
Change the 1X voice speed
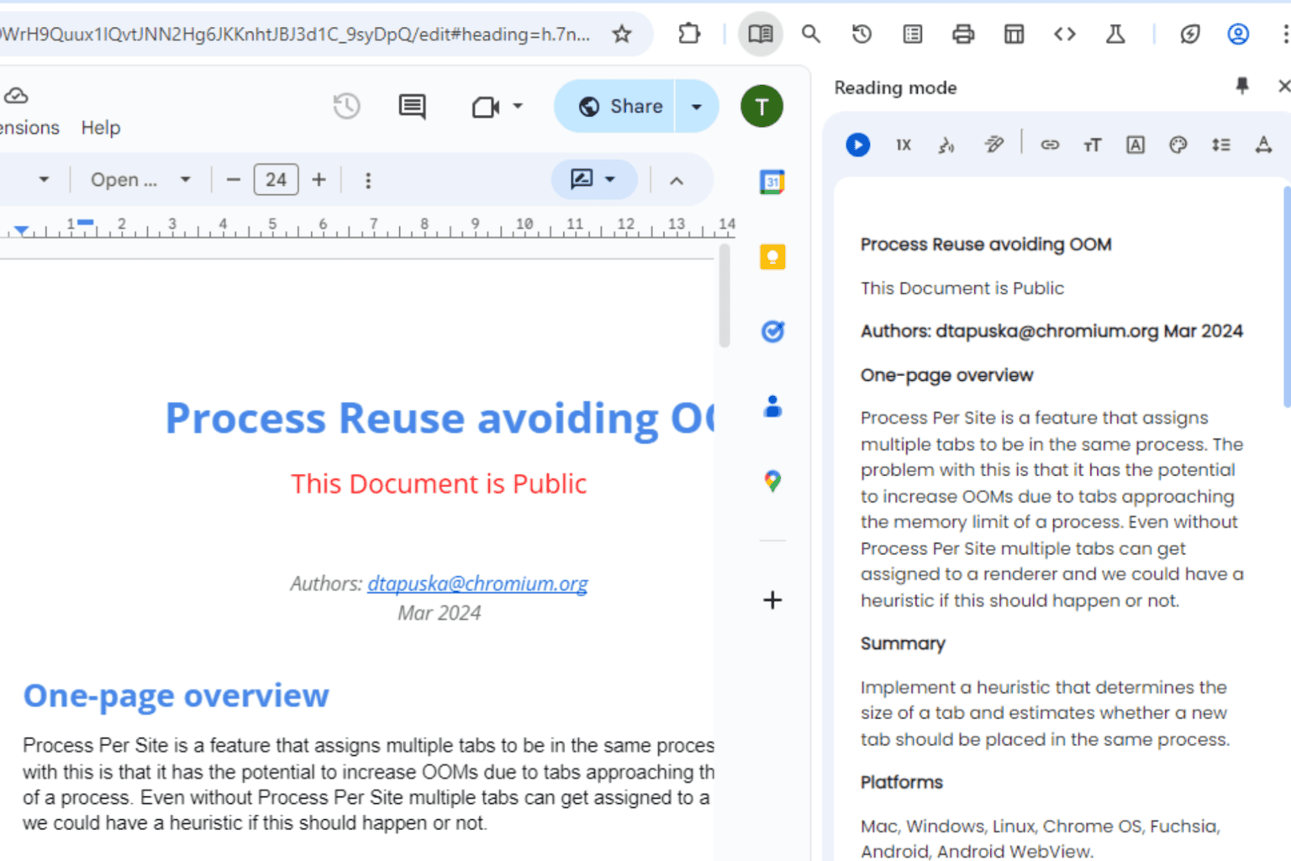click(904, 145)
